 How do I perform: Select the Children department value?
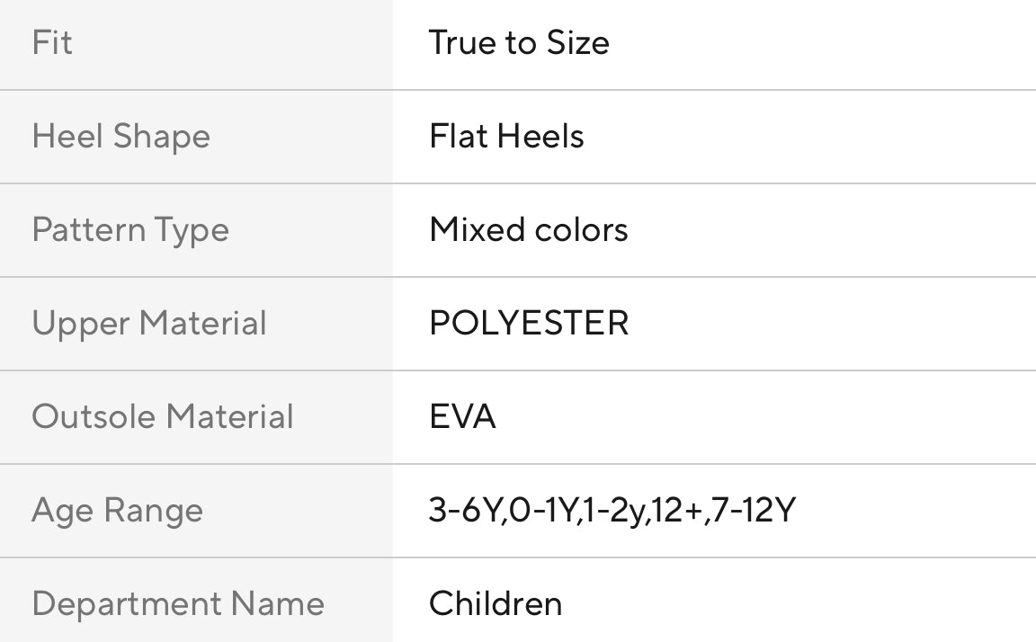pyautogui.click(x=496, y=603)
